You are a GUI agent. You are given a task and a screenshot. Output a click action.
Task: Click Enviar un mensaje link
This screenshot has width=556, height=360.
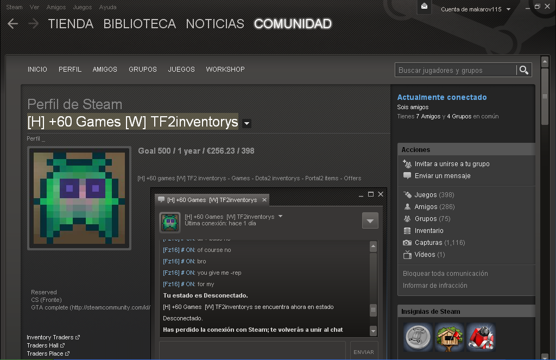[443, 175]
